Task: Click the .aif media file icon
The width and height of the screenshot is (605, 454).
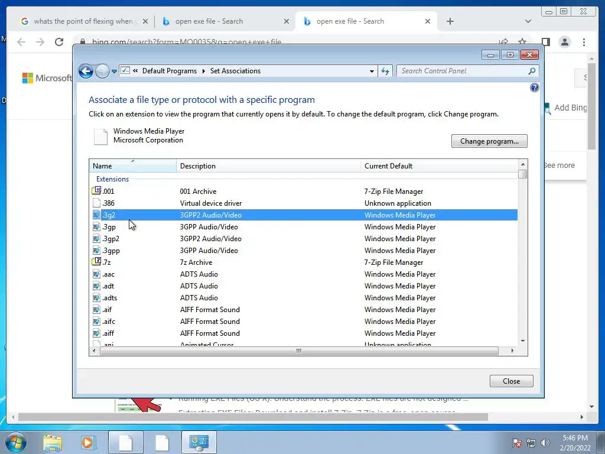Action: (x=96, y=310)
